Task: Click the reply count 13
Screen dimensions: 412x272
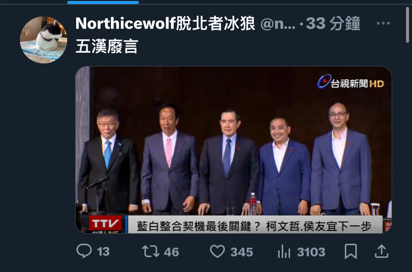Action: tap(103, 252)
